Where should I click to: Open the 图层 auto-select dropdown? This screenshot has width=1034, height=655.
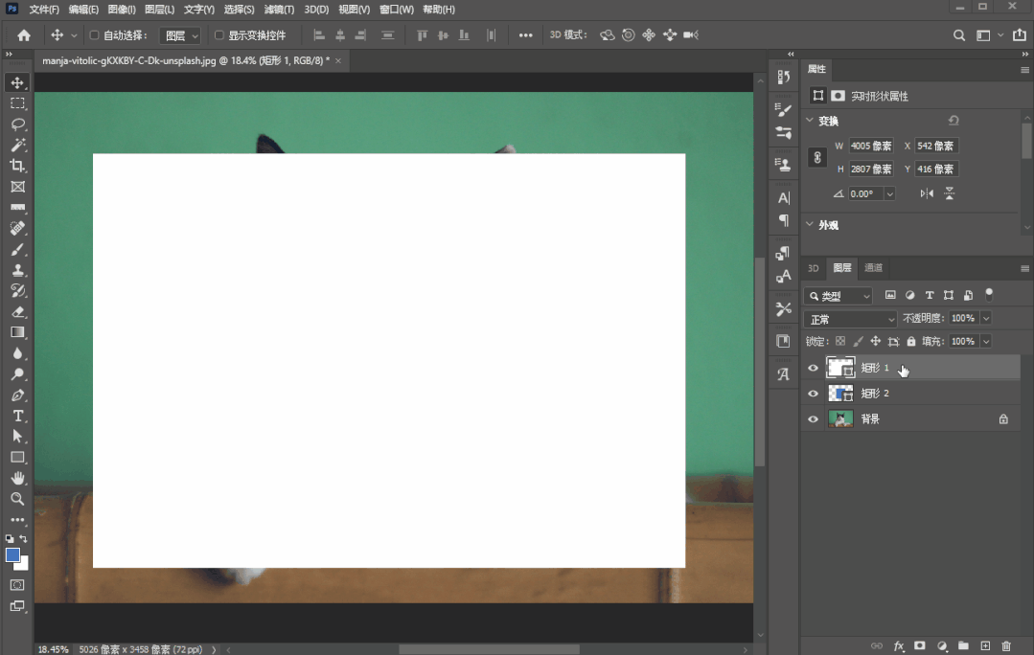coord(180,35)
